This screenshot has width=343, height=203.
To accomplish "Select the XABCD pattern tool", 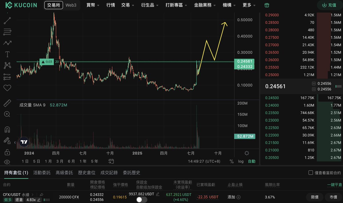I will click(7, 65).
